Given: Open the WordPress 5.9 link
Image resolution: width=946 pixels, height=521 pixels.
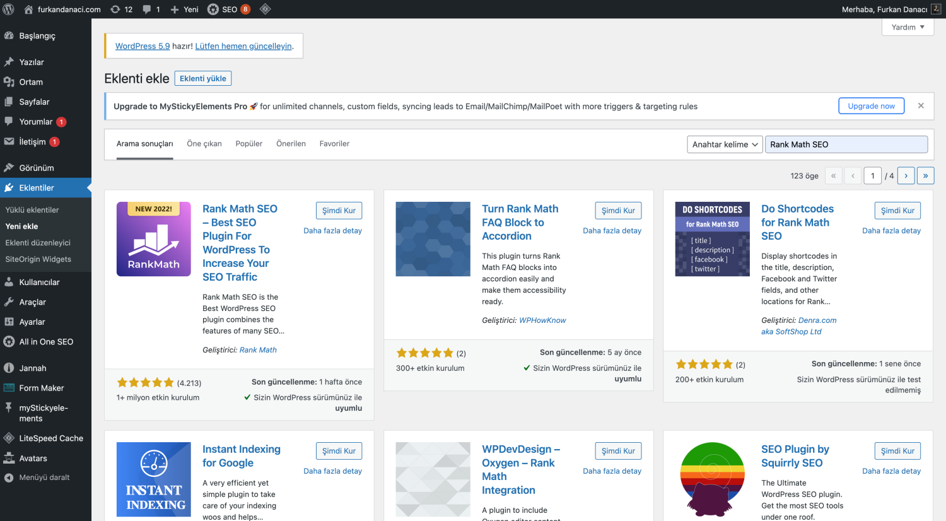Looking at the screenshot, I should [x=143, y=46].
